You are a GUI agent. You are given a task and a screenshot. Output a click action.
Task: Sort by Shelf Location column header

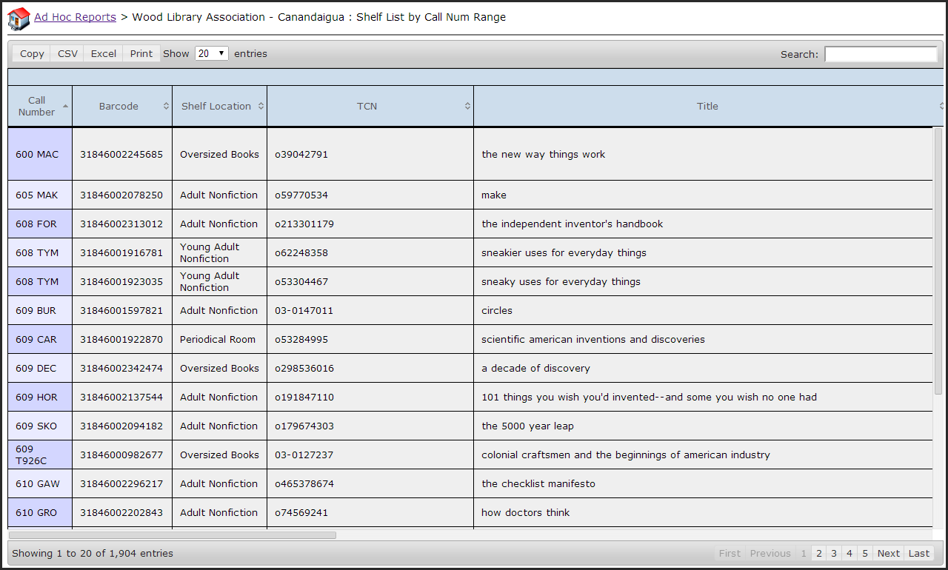[220, 106]
